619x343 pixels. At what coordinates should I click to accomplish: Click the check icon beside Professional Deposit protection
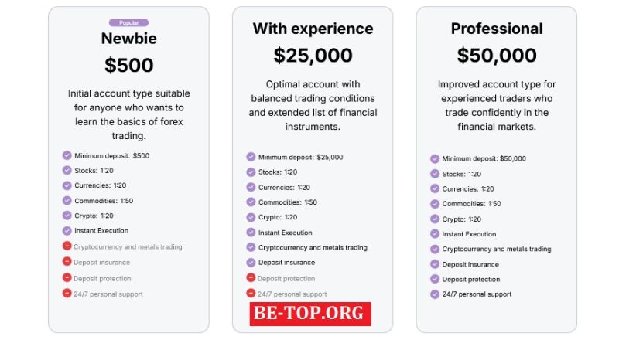point(435,279)
